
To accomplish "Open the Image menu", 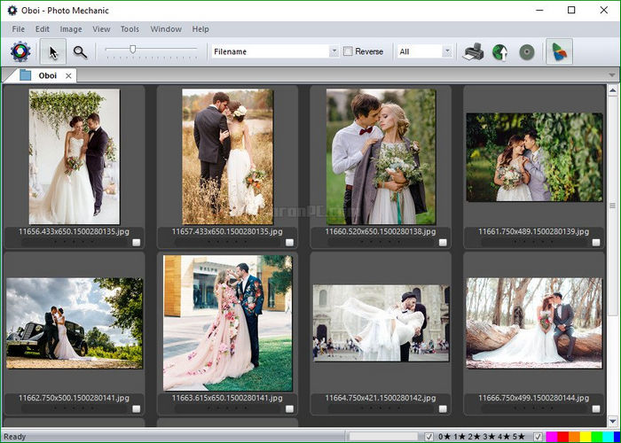I will (71, 29).
